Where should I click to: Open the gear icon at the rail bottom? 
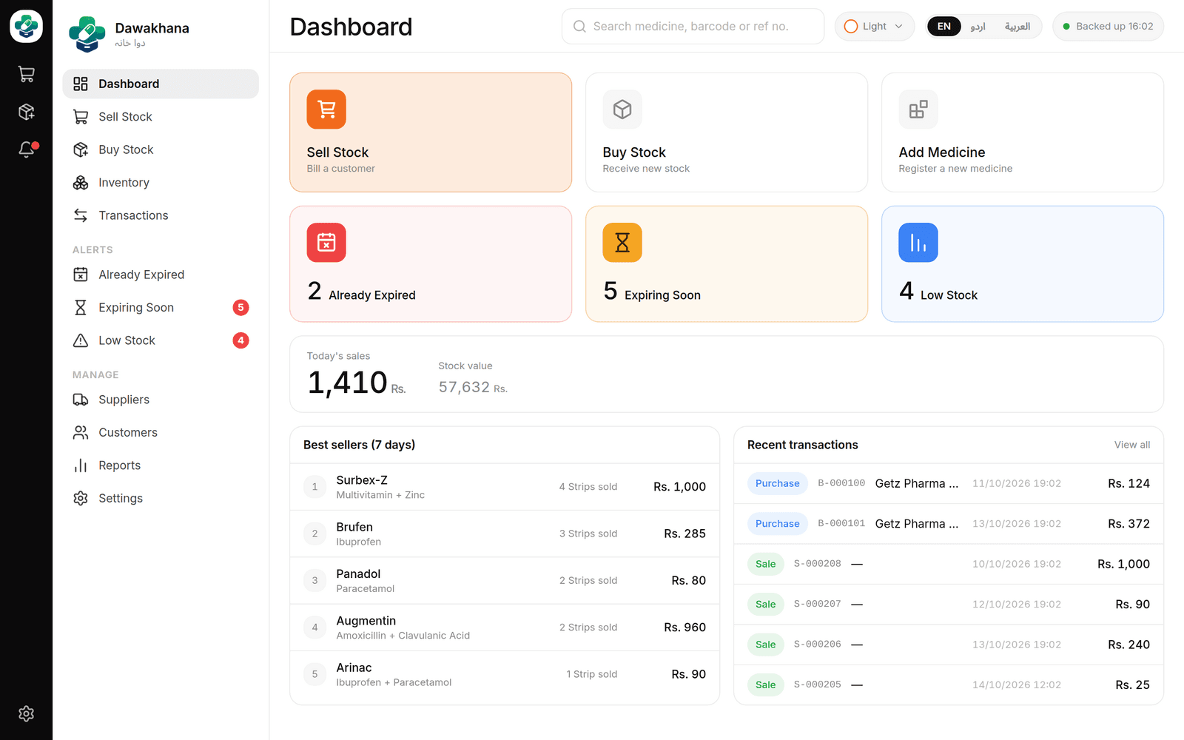point(27,713)
